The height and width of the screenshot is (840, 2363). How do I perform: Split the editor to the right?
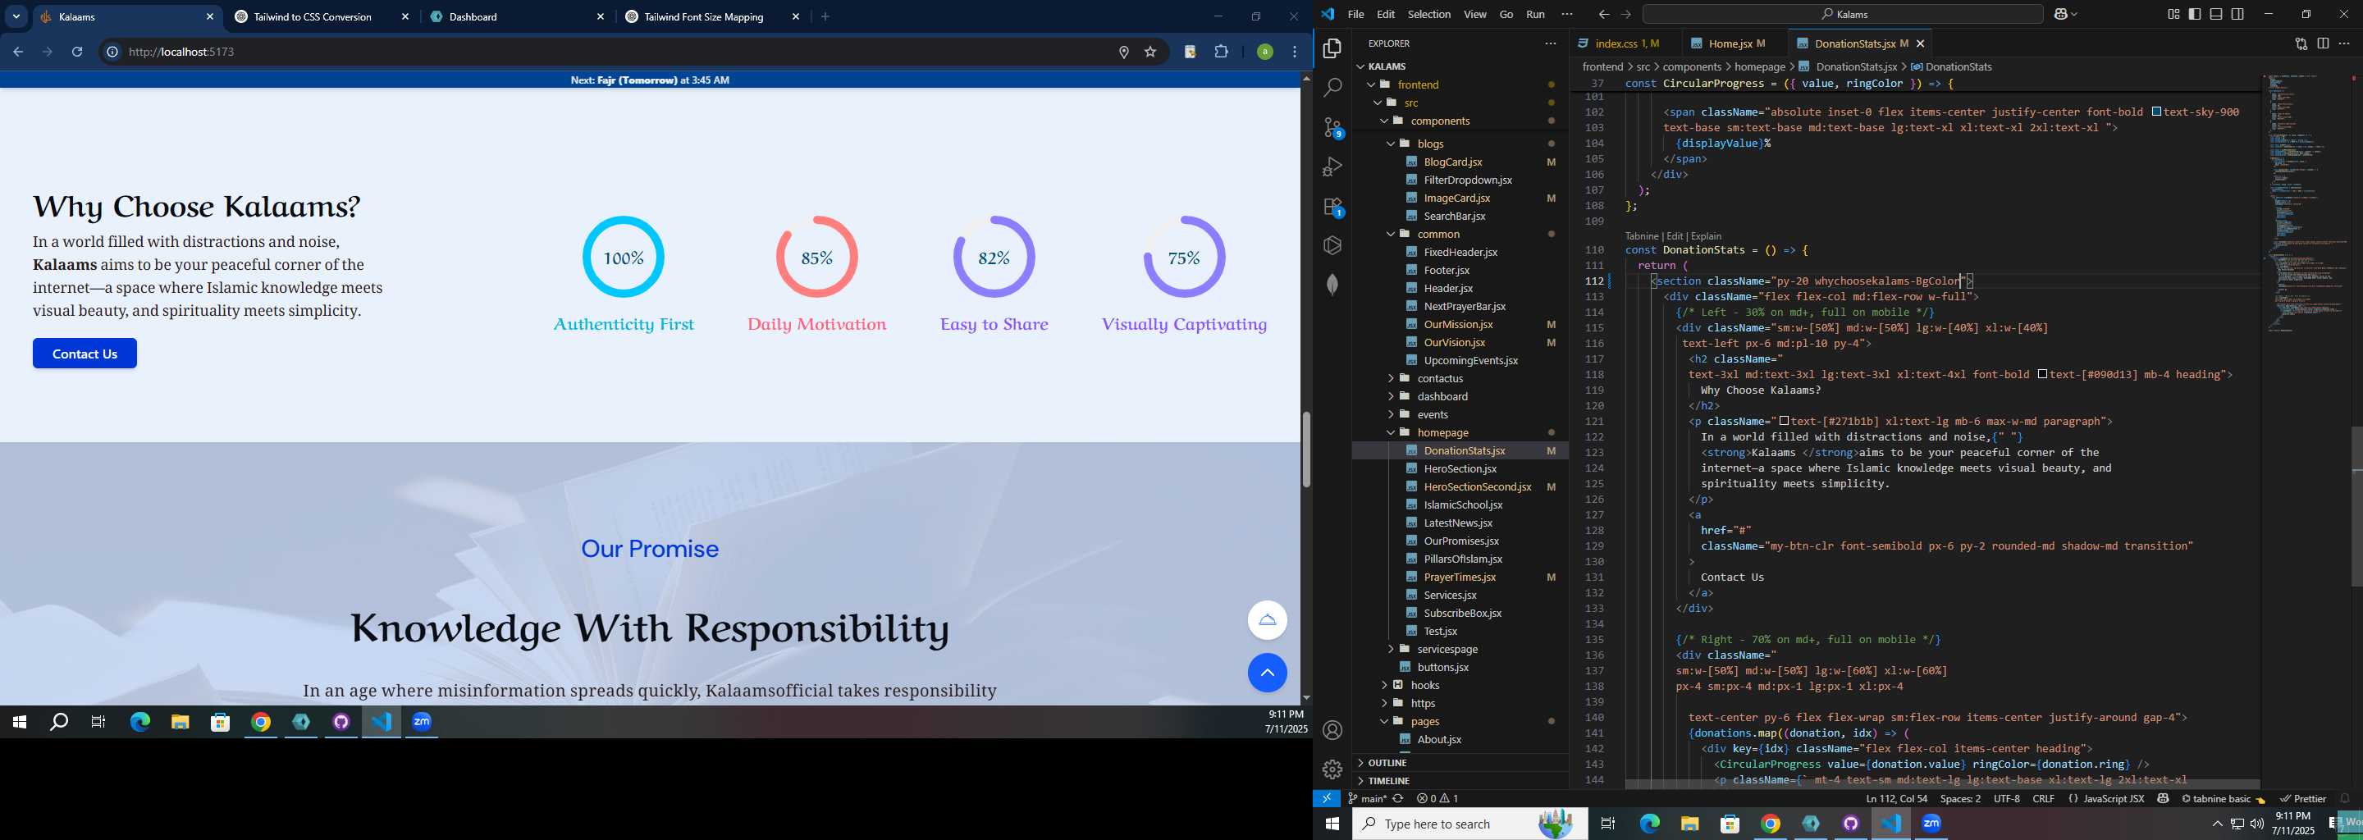point(2323,43)
